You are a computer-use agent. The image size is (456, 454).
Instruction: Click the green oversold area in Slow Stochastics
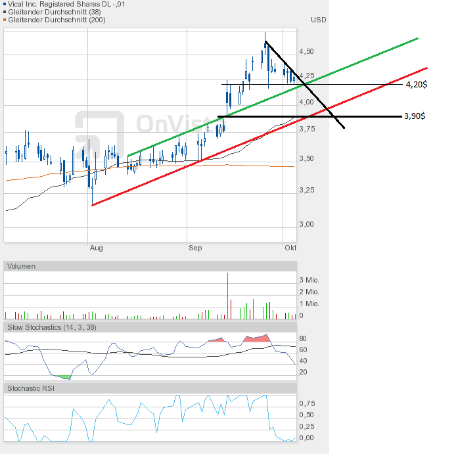(x=64, y=377)
